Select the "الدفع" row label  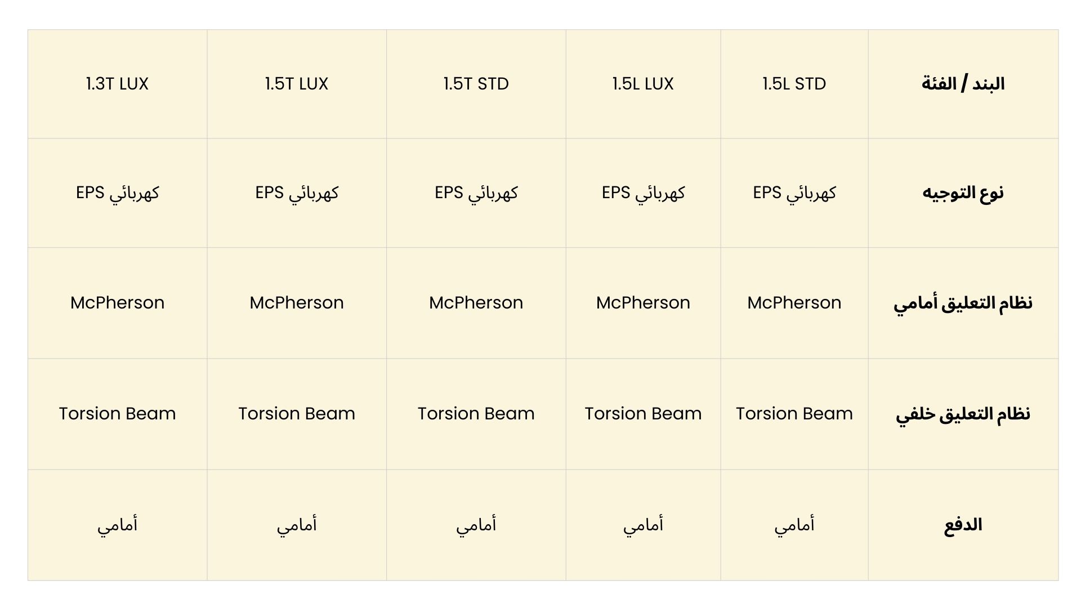(963, 525)
